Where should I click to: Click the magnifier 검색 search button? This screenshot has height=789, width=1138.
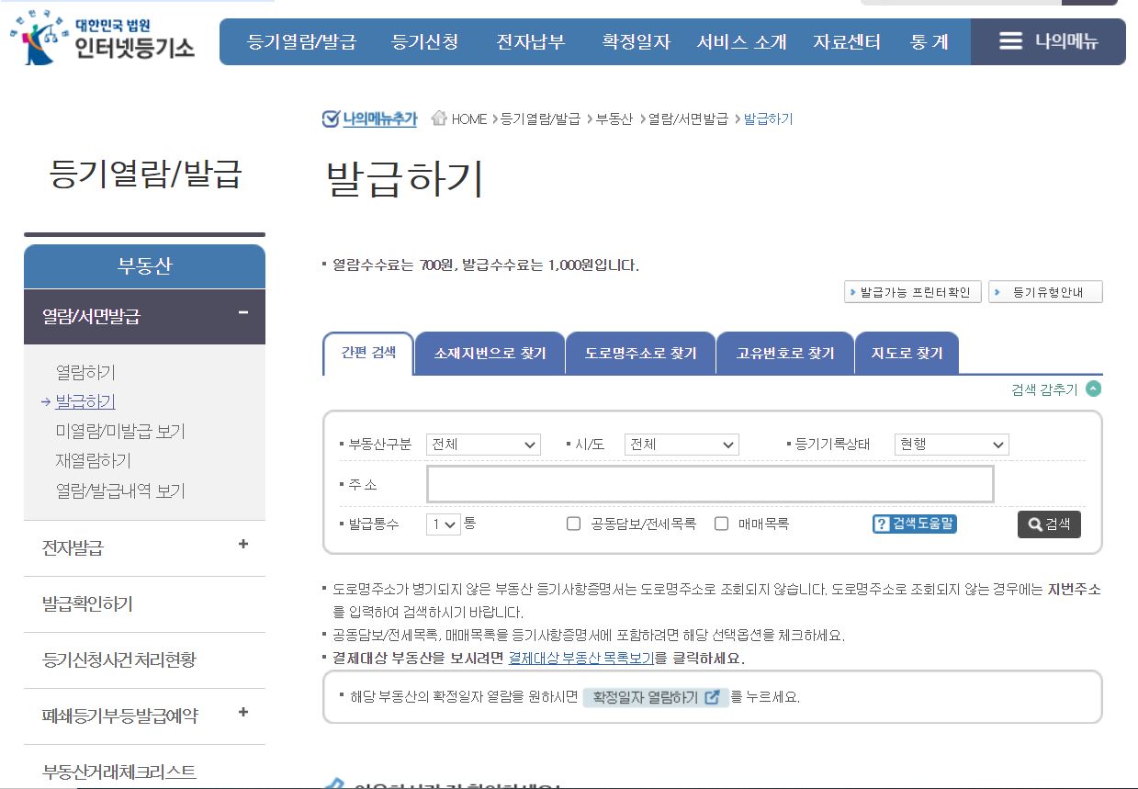tap(1049, 524)
